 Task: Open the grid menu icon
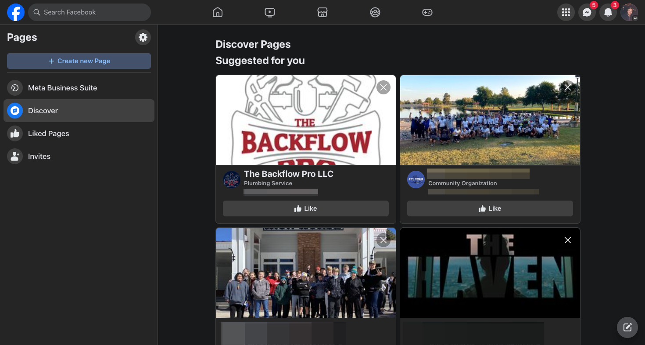coord(566,12)
